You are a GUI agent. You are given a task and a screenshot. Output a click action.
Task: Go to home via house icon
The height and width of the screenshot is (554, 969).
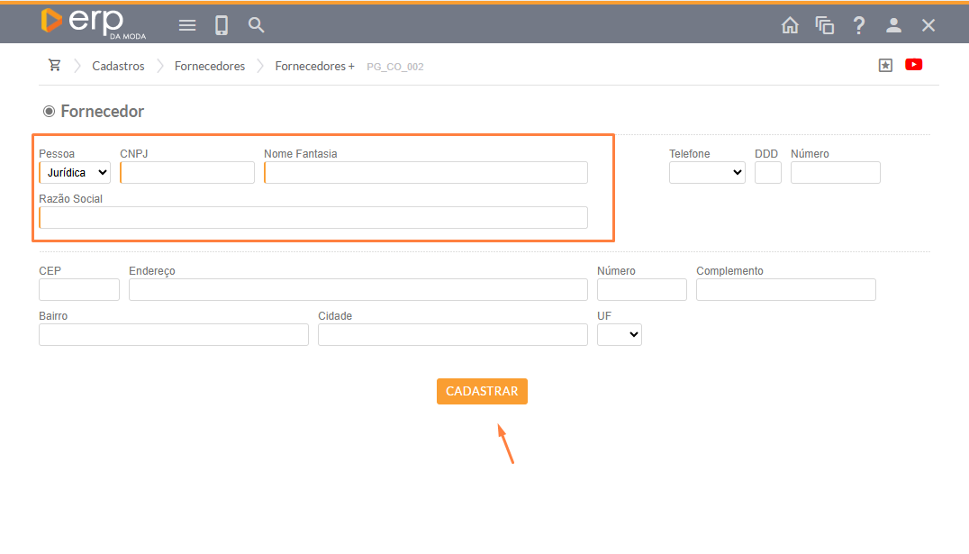790,25
